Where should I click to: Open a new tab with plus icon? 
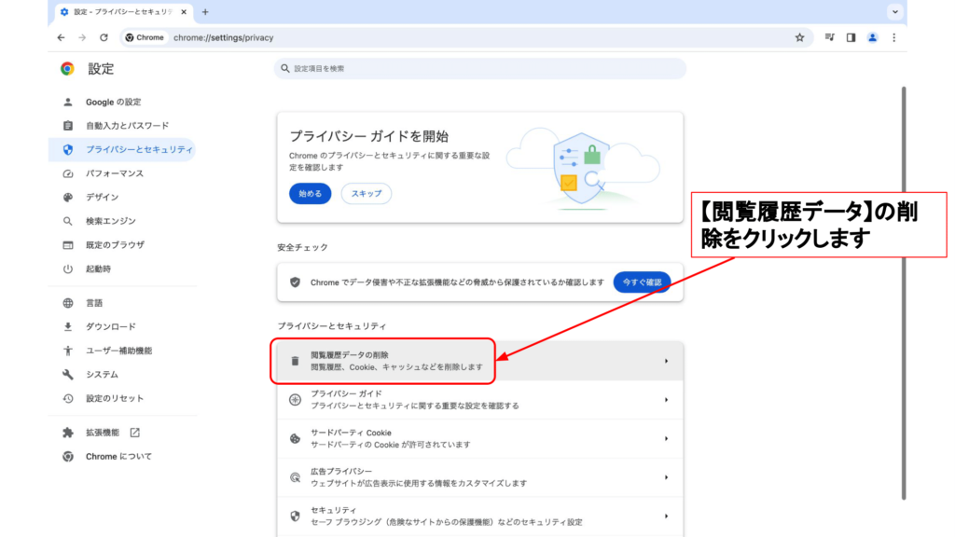[x=205, y=12]
